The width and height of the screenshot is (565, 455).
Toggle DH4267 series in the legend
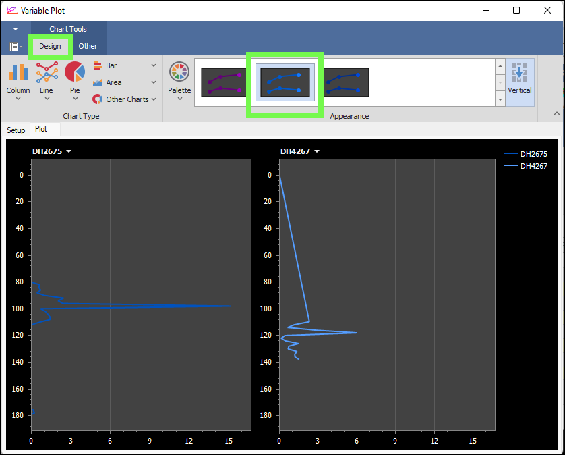pos(533,166)
